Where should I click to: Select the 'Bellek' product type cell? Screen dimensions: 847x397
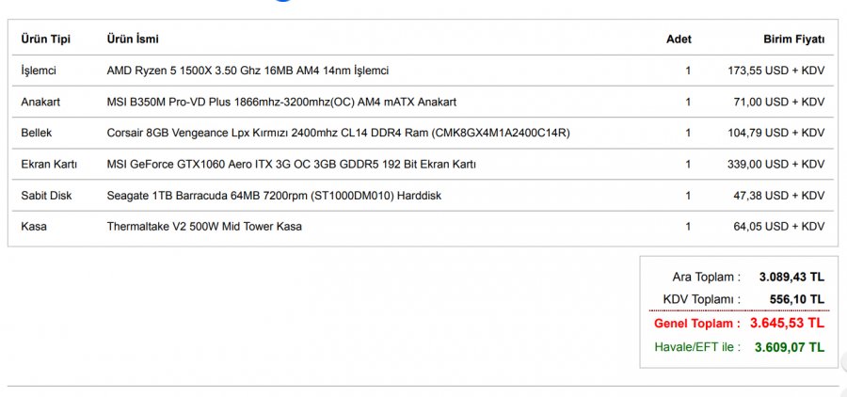36,133
